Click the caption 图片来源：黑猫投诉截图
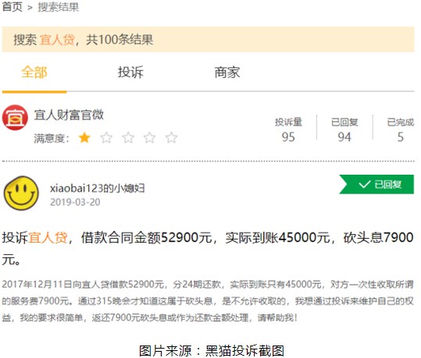This screenshot has width=421, height=358. click(x=212, y=350)
